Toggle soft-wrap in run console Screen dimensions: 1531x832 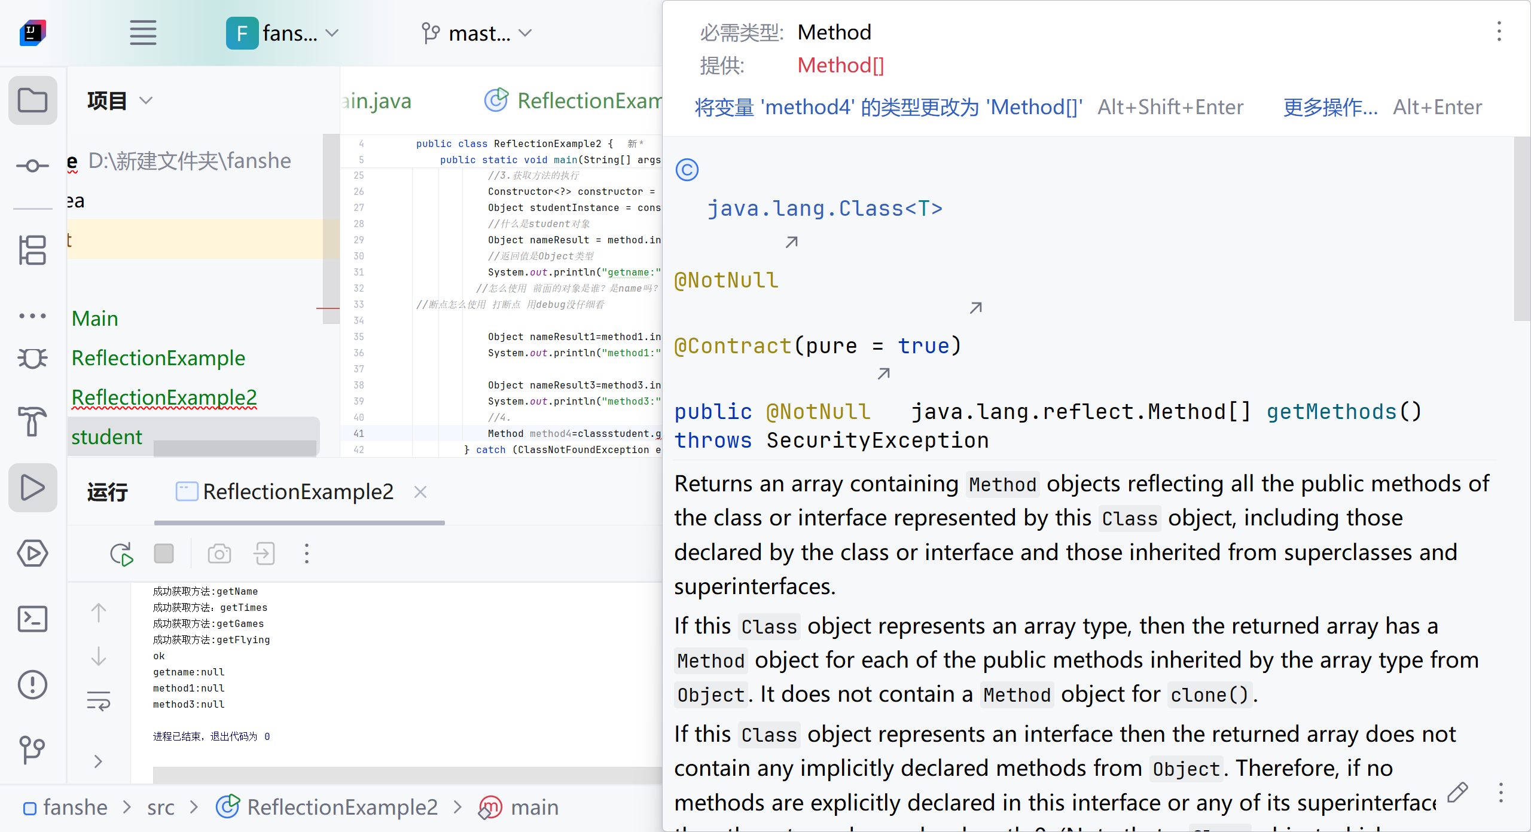(99, 700)
